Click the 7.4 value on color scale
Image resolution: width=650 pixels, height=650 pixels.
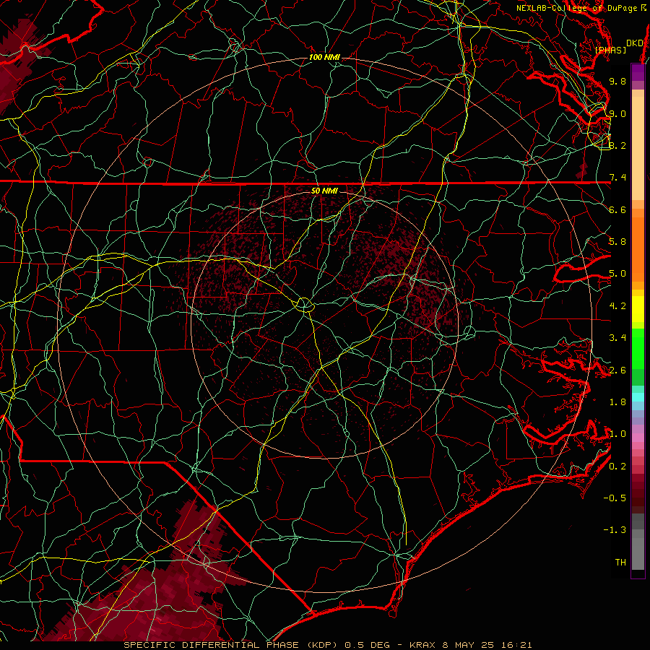click(617, 178)
